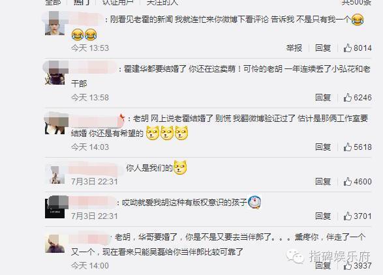Click the Doraemon emoji in the comment

pos(254,202)
